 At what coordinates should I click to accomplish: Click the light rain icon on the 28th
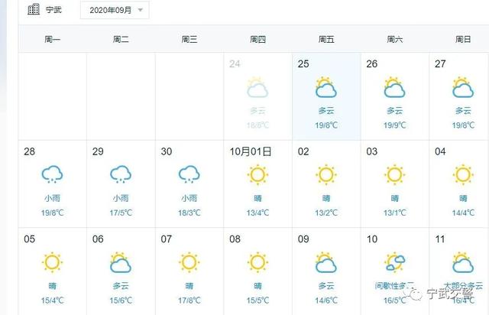52,174
